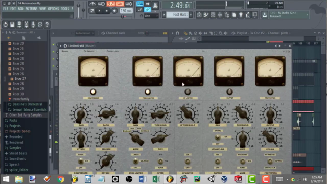Click the speech-bubble hints icon

(40, 25)
